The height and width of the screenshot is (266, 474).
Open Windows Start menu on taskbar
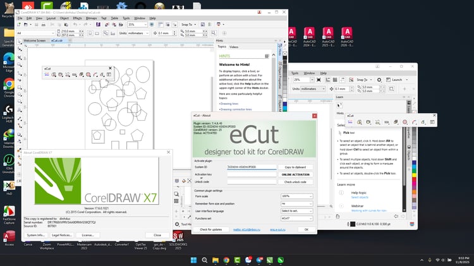coord(194,260)
